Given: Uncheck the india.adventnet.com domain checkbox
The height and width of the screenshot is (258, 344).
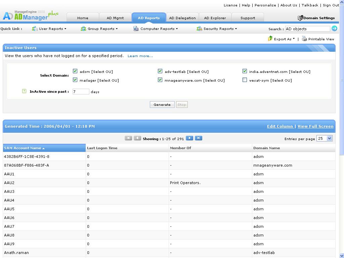Looking at the screenshot, I should (245, 71).
